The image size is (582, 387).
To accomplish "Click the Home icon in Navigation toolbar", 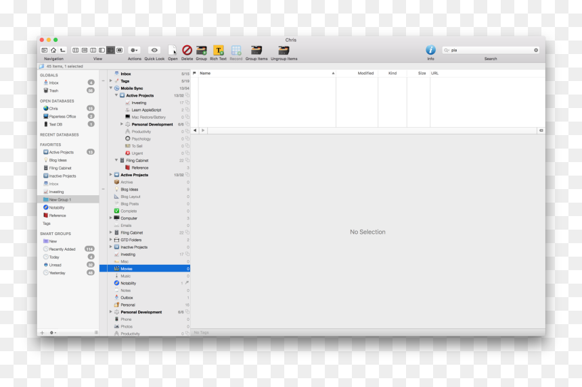I will [53, 50].
